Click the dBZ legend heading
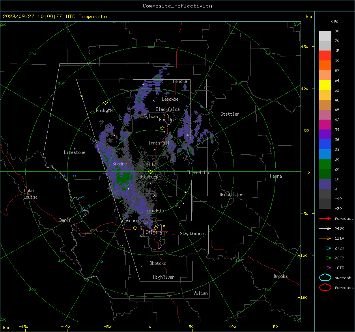 pos(334,21)
